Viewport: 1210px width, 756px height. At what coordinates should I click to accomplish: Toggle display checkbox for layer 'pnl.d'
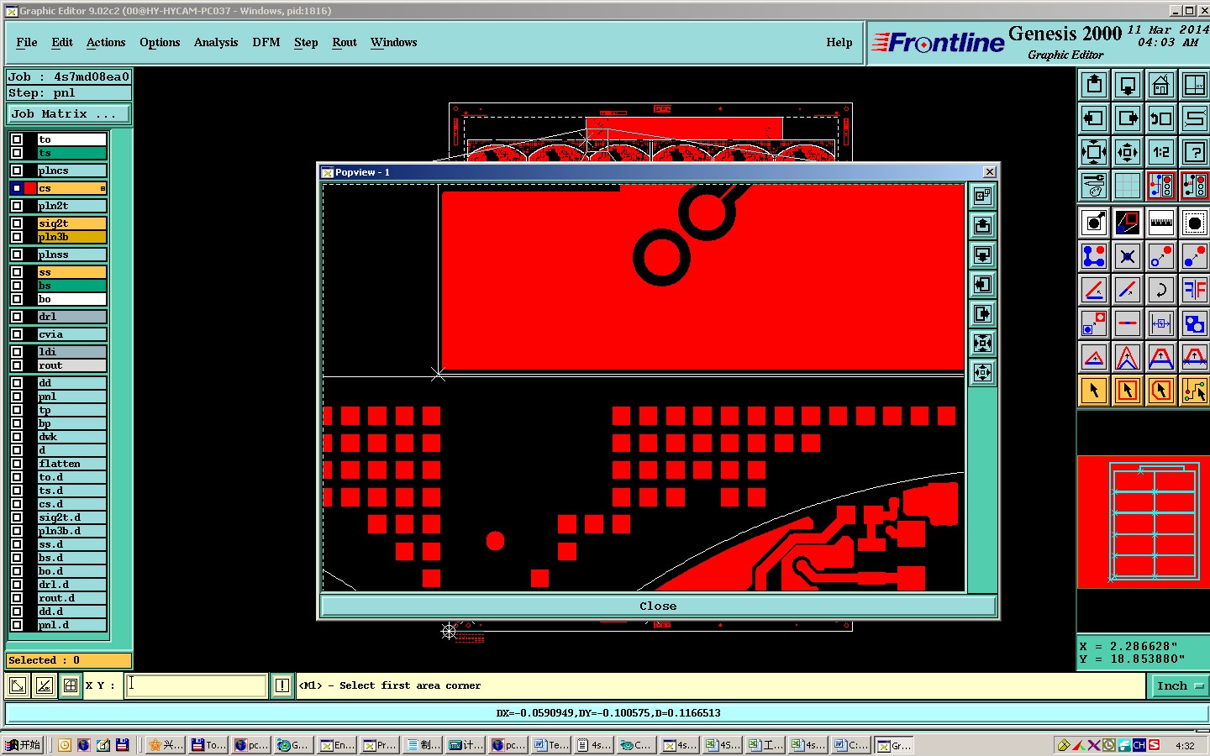tap(17, 625)
